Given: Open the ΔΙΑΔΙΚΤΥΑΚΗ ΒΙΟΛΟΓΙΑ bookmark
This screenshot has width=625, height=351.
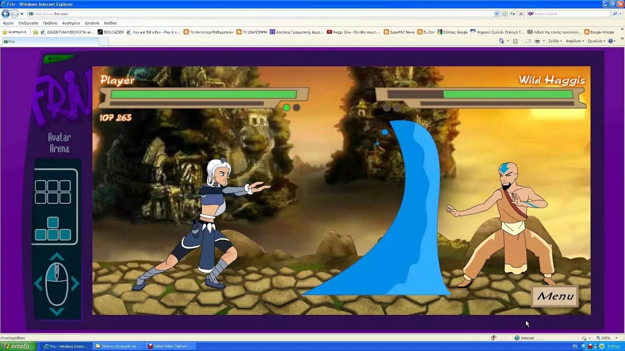Looking at the screenshot, I should point(67,32).
